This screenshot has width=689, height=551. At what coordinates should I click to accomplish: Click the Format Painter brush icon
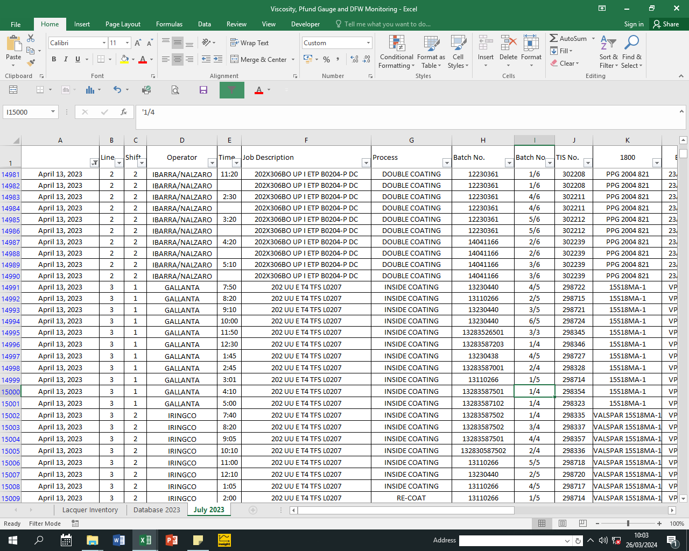(31, 63)
